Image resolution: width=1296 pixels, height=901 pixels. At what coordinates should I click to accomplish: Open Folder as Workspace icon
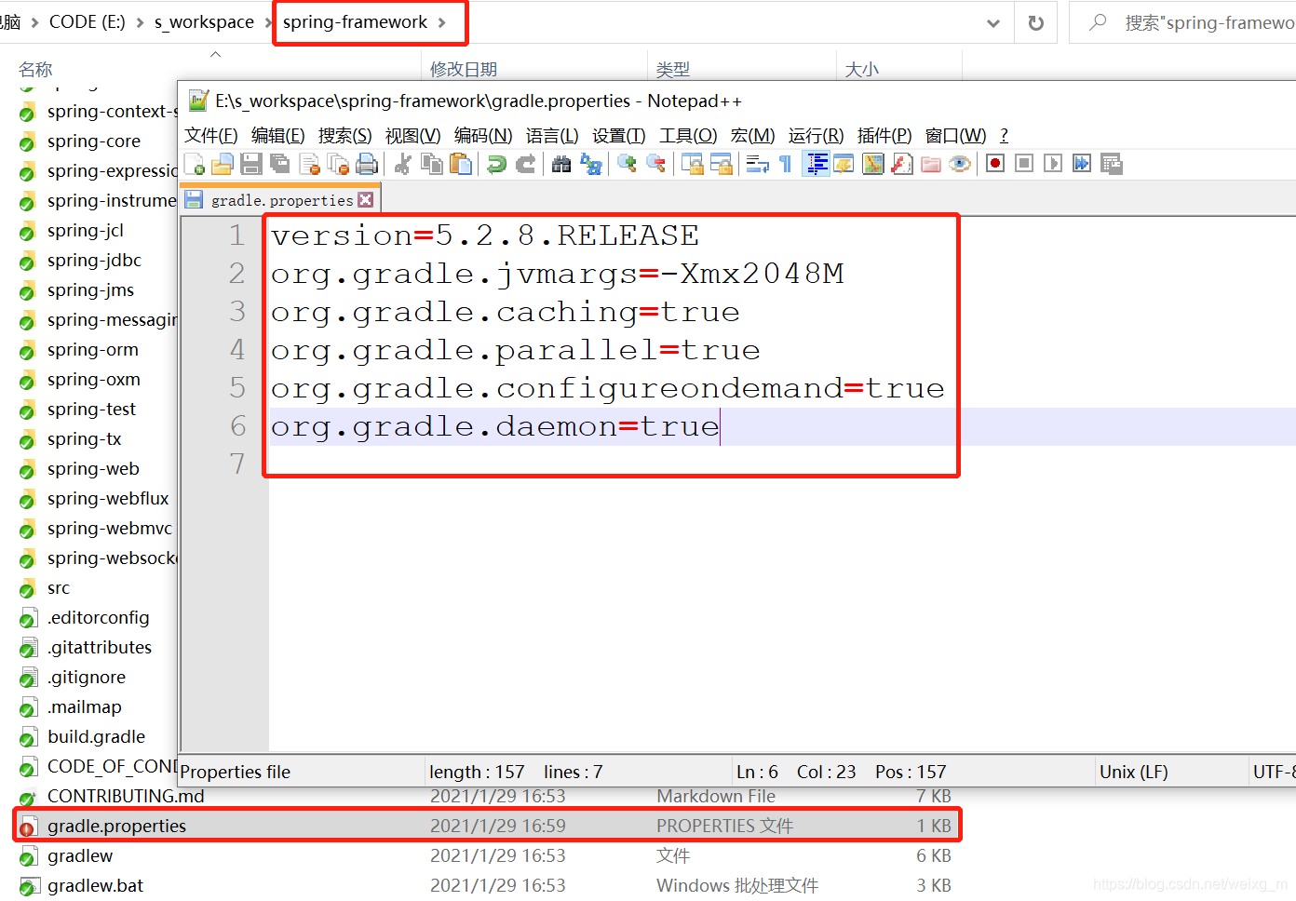tap(930, 164)
